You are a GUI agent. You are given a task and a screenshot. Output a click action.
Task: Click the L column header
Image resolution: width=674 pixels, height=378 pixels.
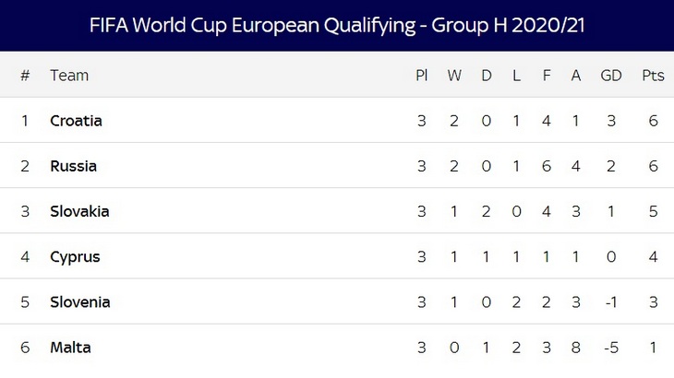(516, 76)
